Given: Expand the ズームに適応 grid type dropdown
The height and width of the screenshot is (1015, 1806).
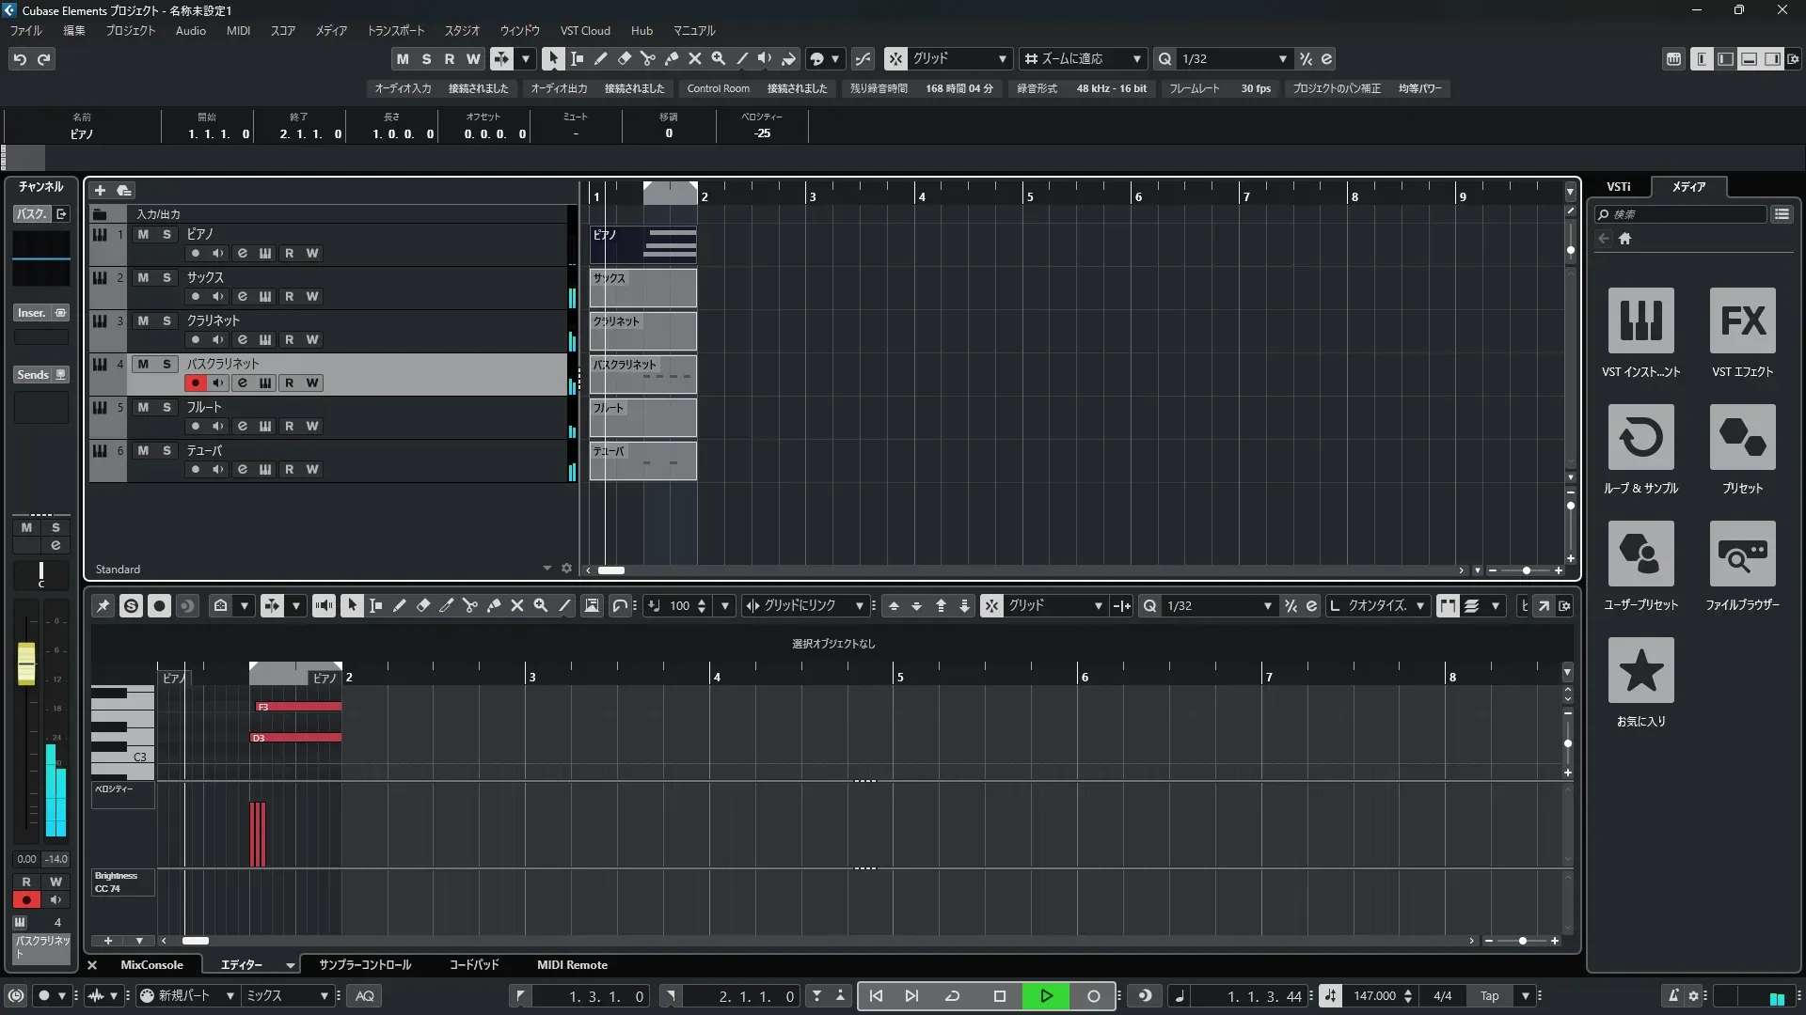Looking at the screenshot, I should (1136, 58).
